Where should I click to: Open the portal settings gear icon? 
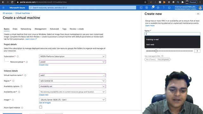click(x=158, y=8)
